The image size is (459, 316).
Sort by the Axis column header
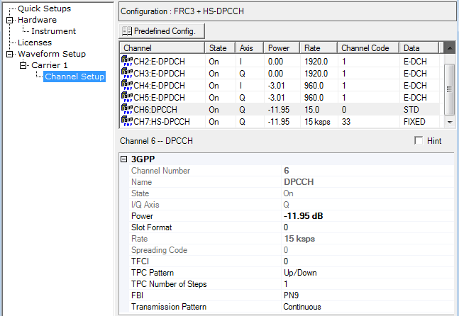(x=250, y=47)
